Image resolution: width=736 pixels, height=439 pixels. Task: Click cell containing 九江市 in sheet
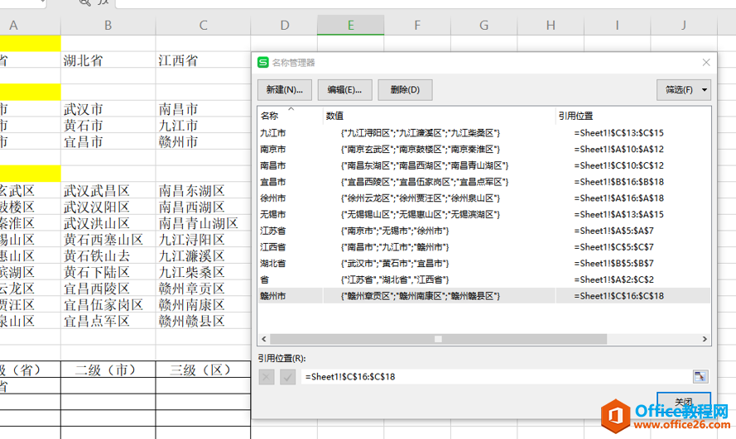pos(203,126)
